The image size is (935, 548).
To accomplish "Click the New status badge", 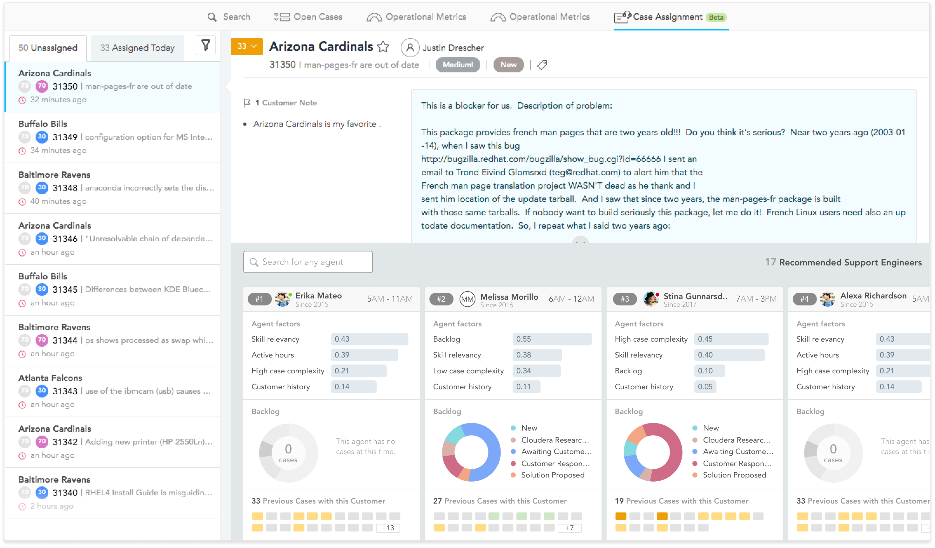I will point(508,65).
